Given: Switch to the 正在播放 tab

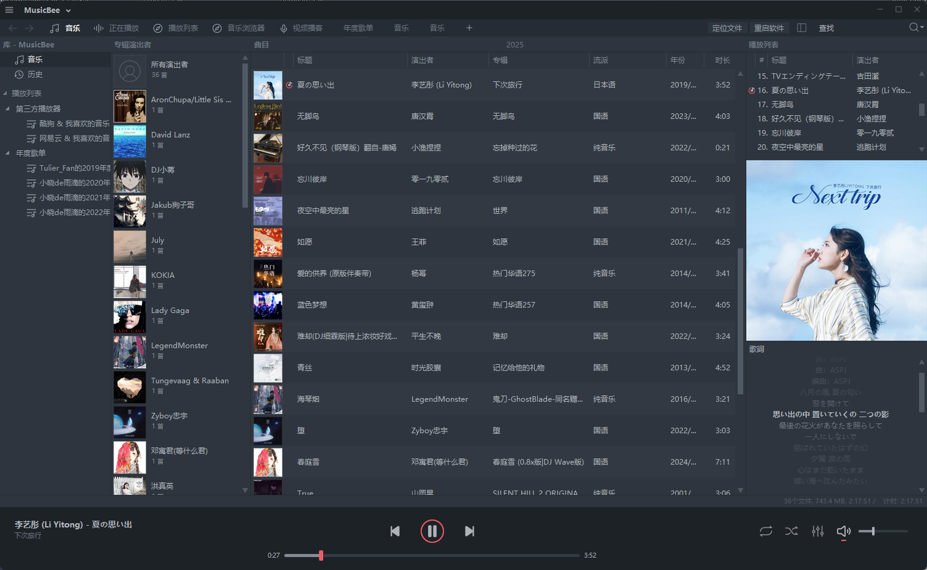Looking at the screenshot, I should (x=117, y=28).
